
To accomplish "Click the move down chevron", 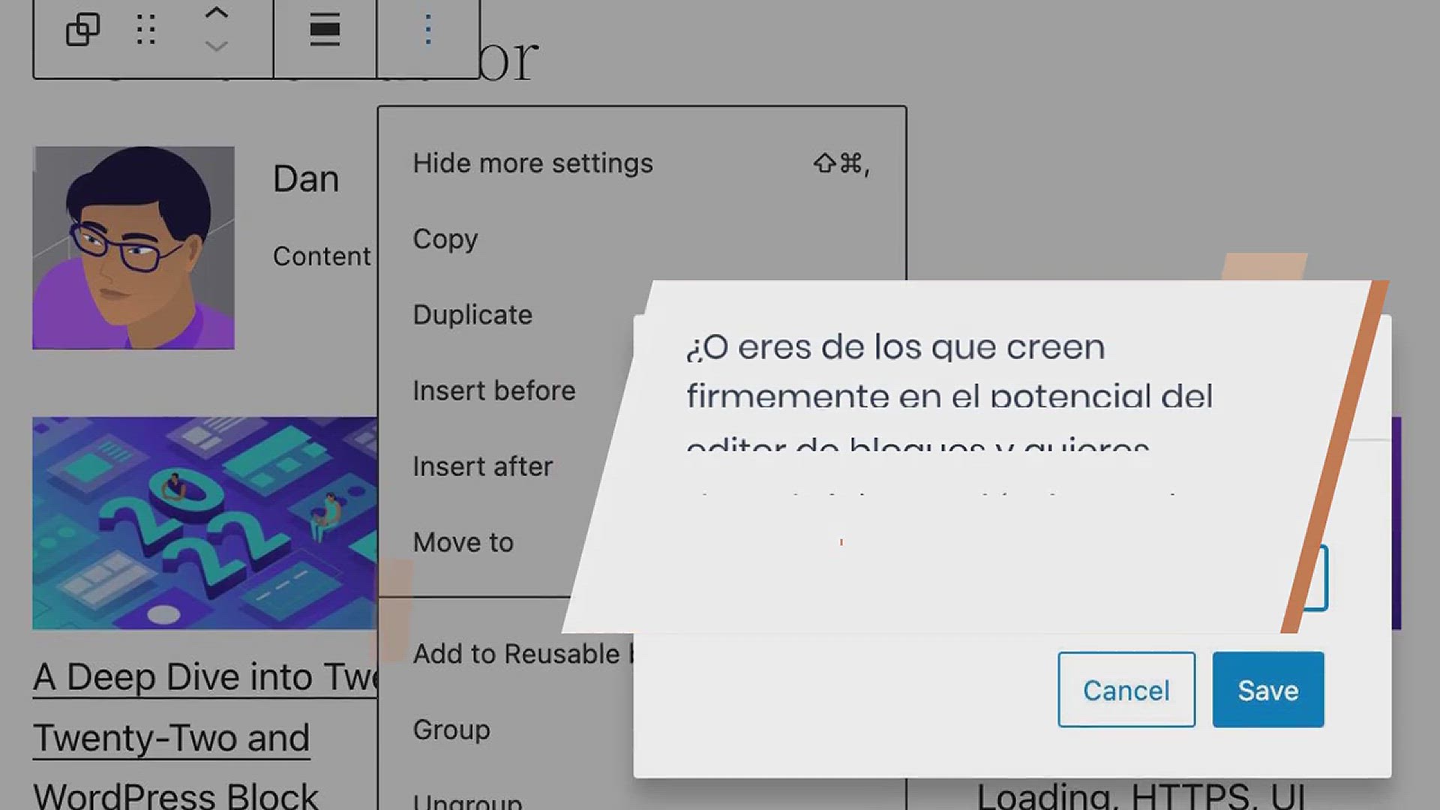I will 216,46.
